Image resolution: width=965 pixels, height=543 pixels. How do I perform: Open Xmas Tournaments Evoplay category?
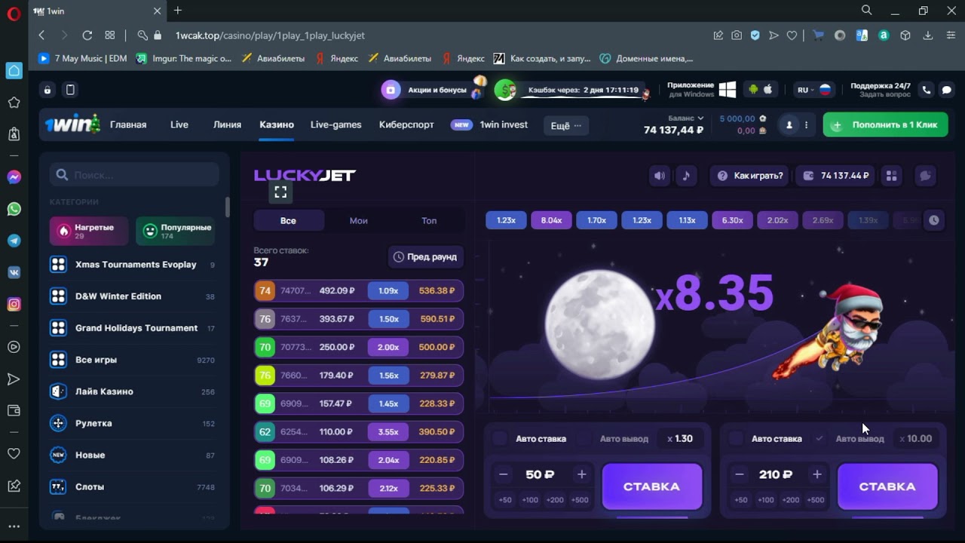click(133, 265)
